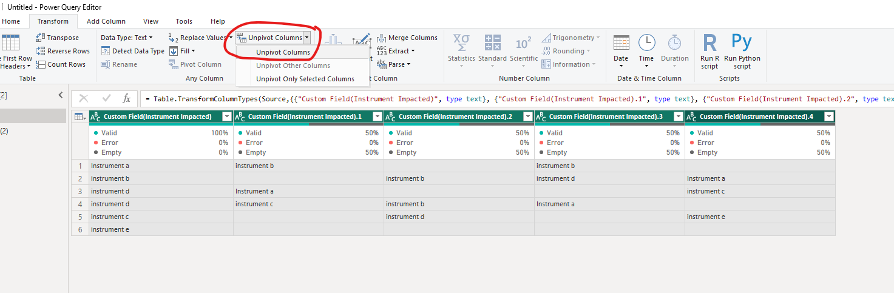
Task: Switch to the Add Column tab
Action: (106, 21)
